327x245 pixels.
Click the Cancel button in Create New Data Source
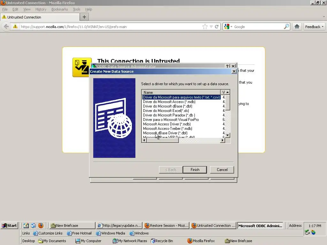click(x=222, y=170)
